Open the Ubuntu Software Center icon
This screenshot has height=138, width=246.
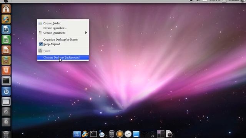(6, 61)
